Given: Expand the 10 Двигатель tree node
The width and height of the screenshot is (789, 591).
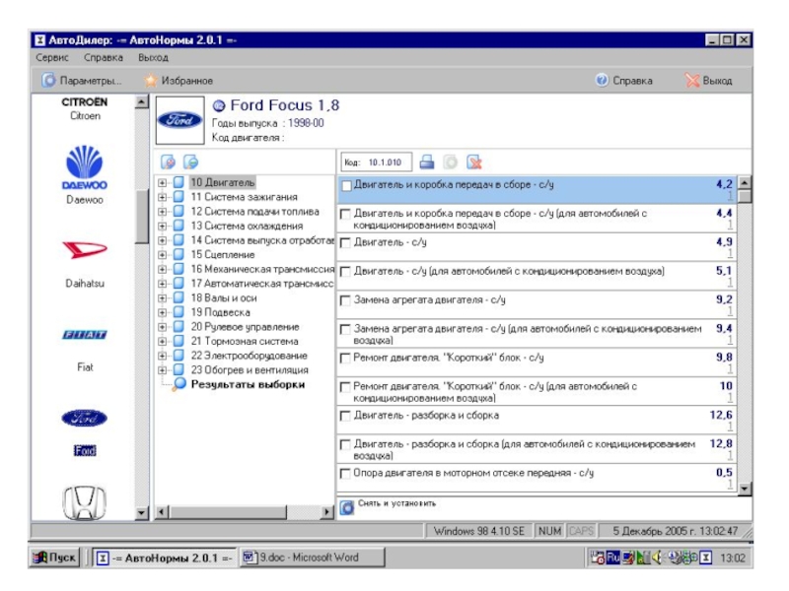Looking at the screenshot, I should pos(162,182).
